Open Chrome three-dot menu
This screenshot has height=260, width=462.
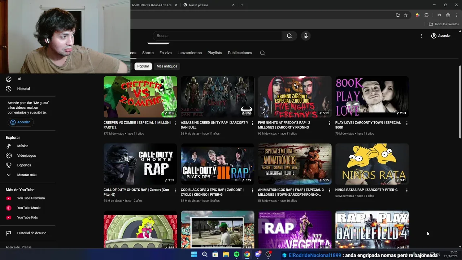tap(457, 15)
